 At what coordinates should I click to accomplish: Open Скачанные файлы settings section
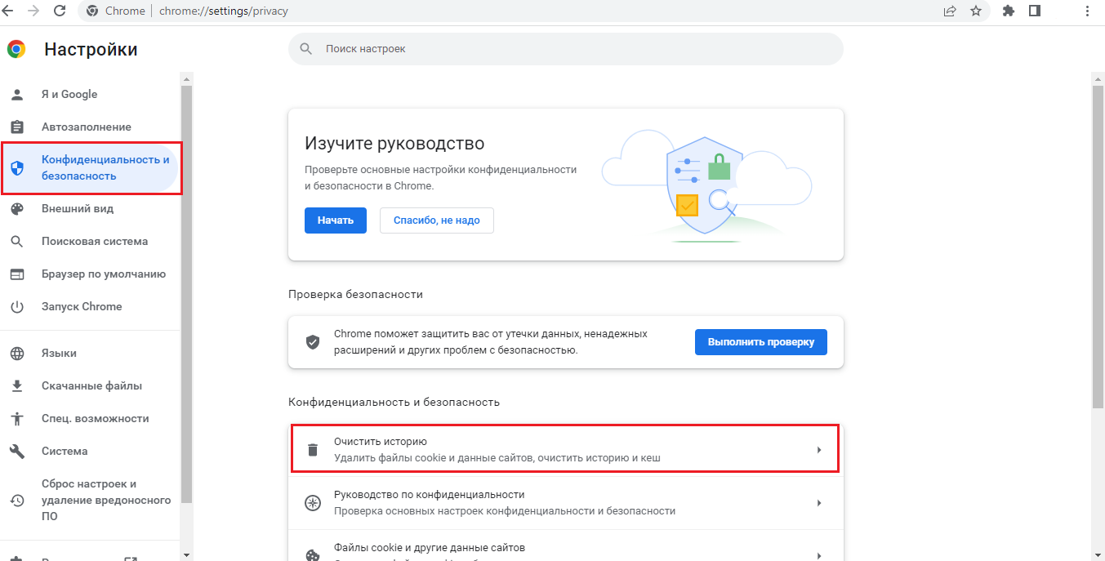(x=91, y=386)
